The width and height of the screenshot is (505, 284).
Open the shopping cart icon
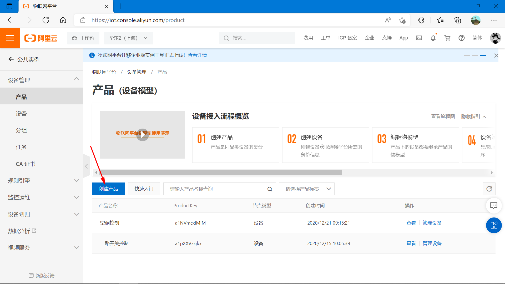(447, 38)
